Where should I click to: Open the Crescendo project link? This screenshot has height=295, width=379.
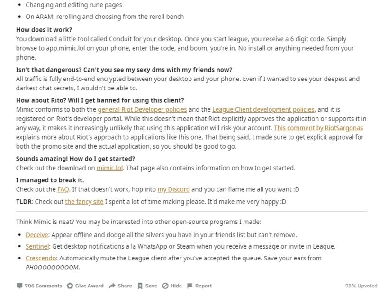coord(41,258)
